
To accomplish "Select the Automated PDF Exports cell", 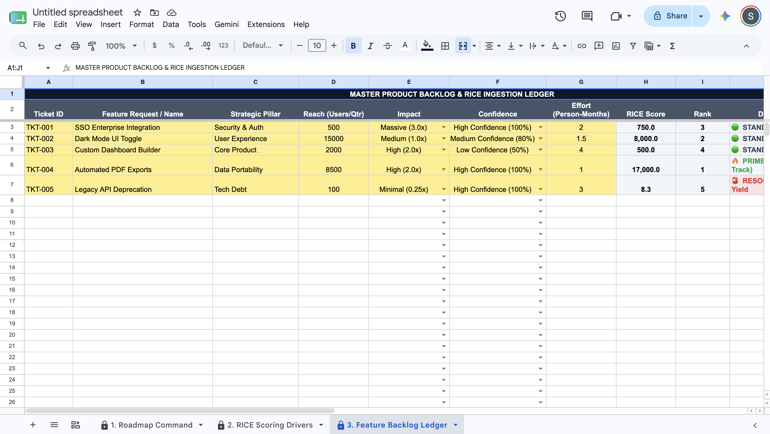I will pos(143,165).
